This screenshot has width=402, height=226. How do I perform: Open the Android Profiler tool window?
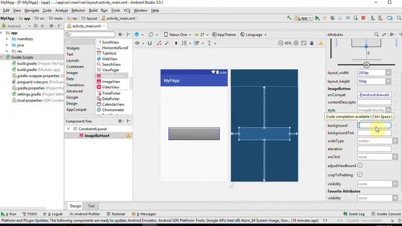pos(85,214)
